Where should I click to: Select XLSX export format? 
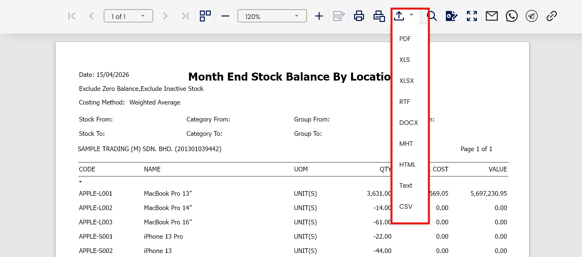tap(406, 81)
